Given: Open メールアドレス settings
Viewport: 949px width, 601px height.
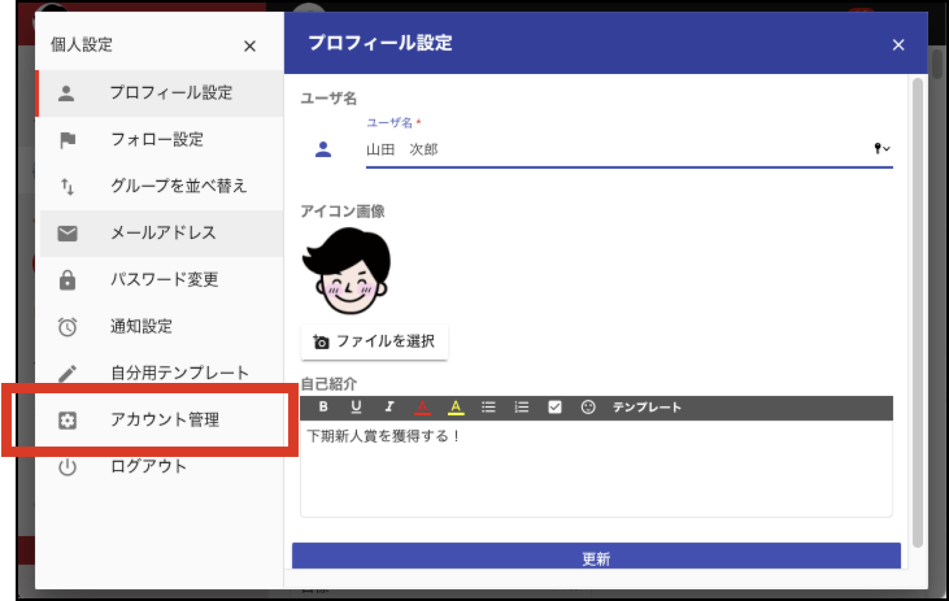Looking at the screenshot, I should pyautogui.click(x=161, y=233).
